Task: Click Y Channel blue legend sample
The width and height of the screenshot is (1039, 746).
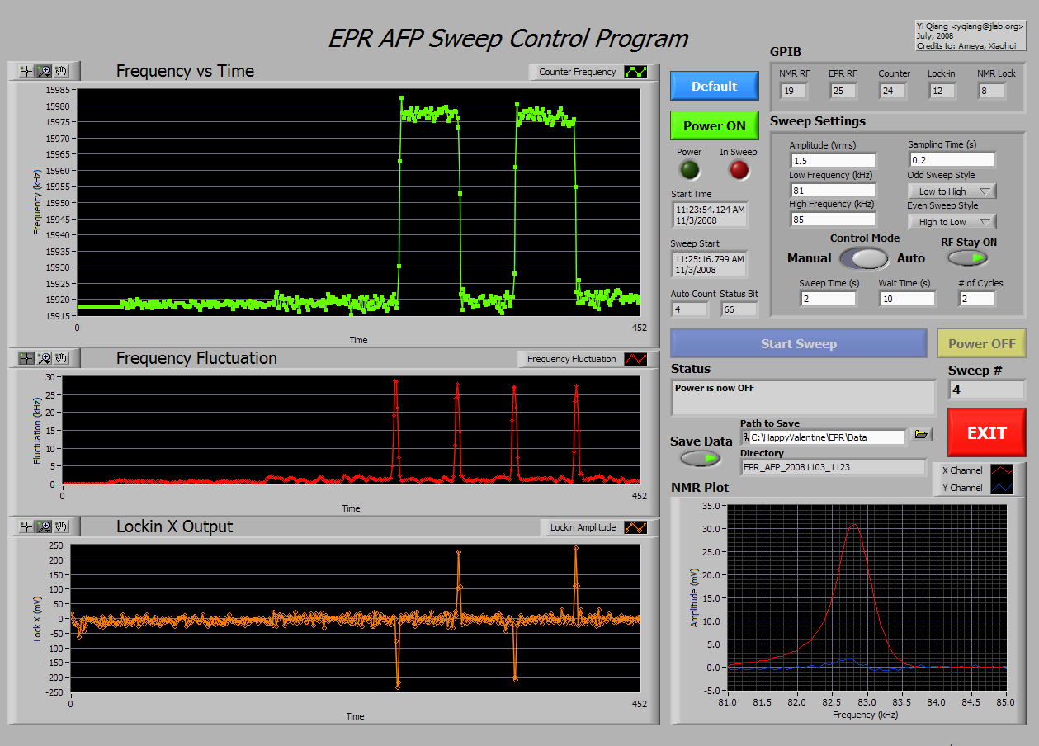Action: 1000,488
